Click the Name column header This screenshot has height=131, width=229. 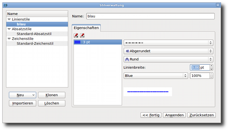tap(37, 14)
